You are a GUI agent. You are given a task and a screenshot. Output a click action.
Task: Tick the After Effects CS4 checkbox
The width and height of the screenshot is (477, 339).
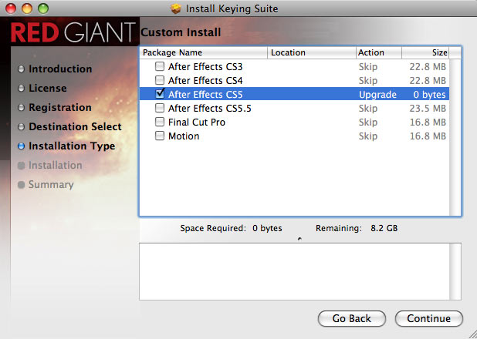(160, 80)
